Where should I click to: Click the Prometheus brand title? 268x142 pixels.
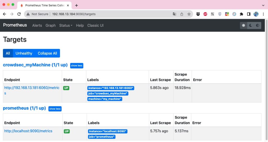15,25
